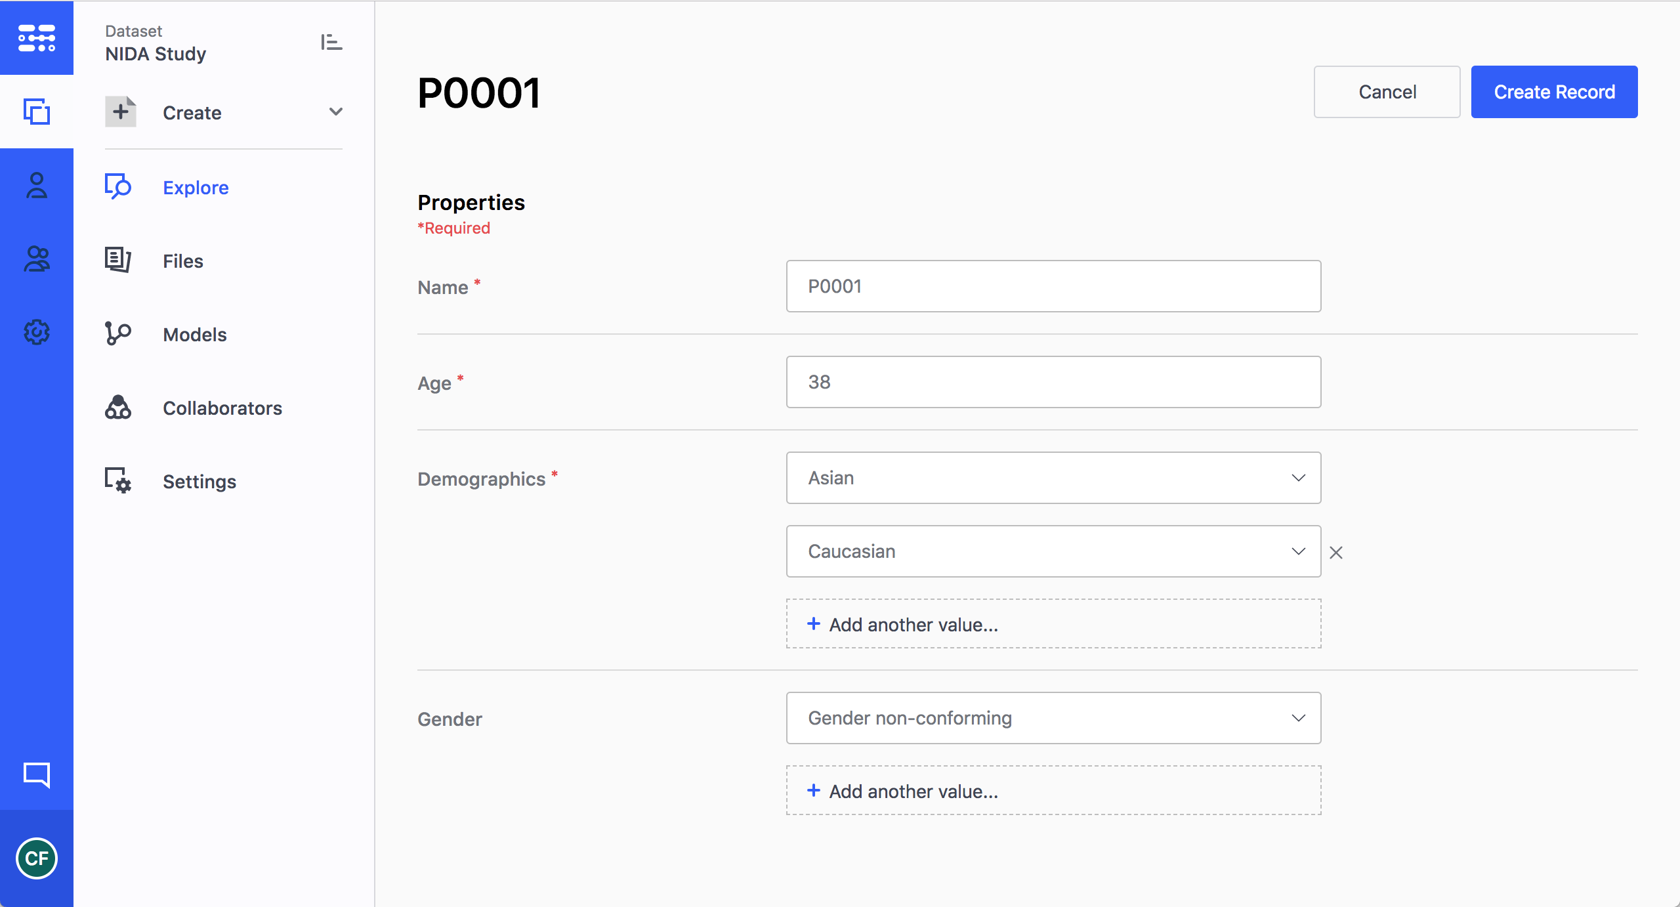
Task: Open the chat feedback icon near the bottom-left
Action: (37, 775)
